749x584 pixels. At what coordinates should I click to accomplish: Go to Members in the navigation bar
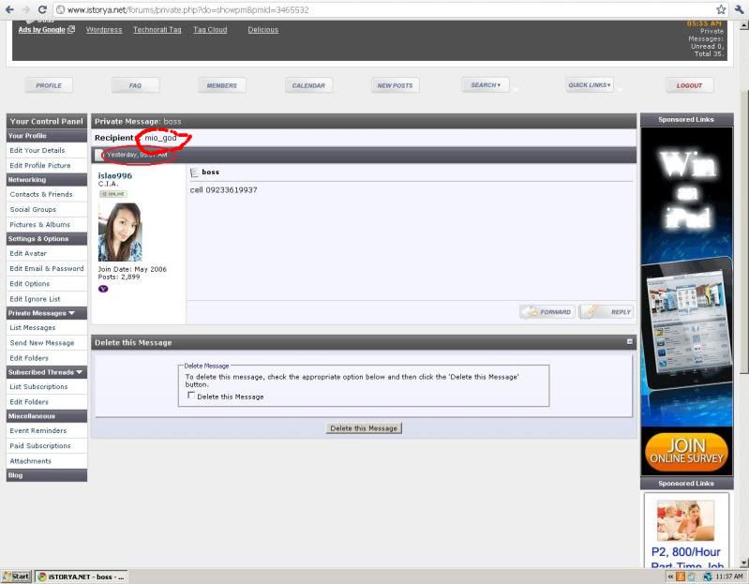coord(221,85)
